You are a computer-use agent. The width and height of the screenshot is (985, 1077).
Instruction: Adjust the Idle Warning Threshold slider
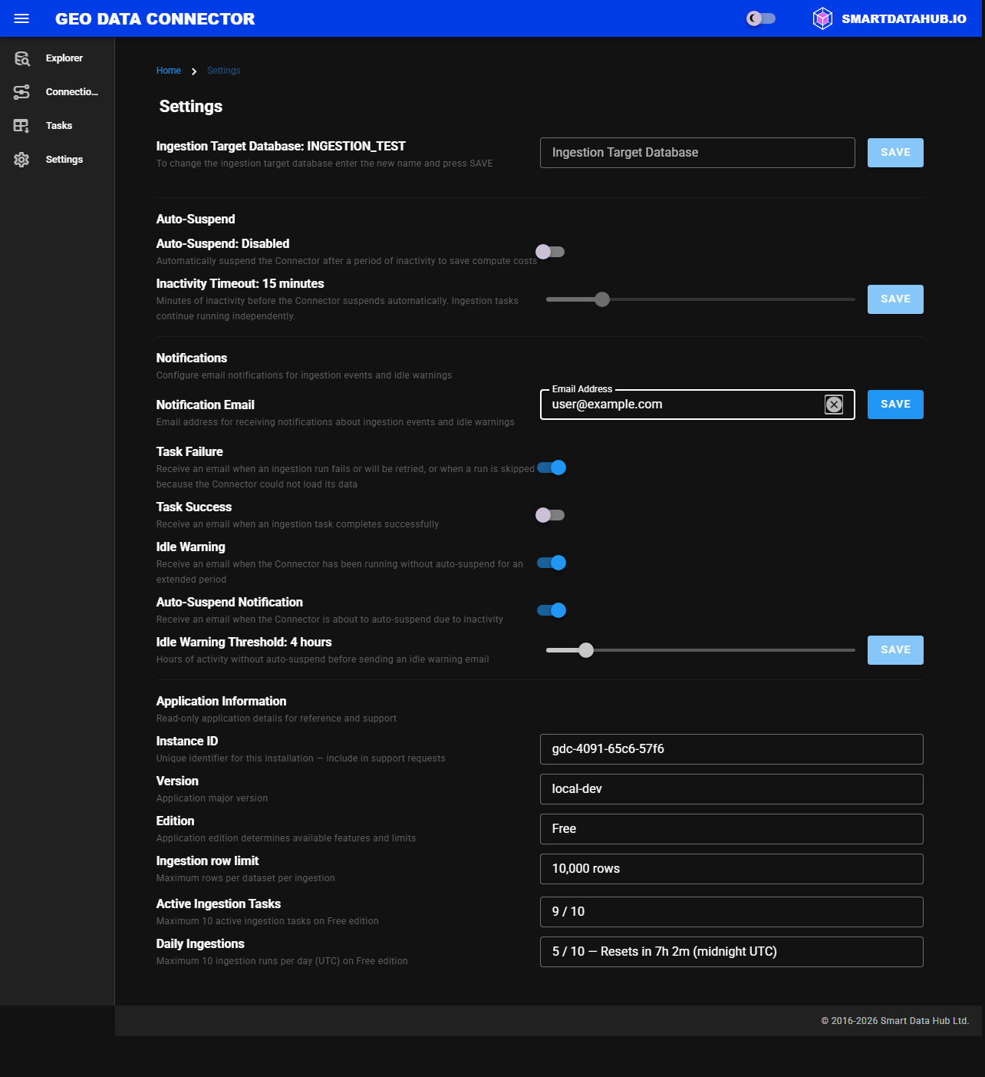point(586,650)
